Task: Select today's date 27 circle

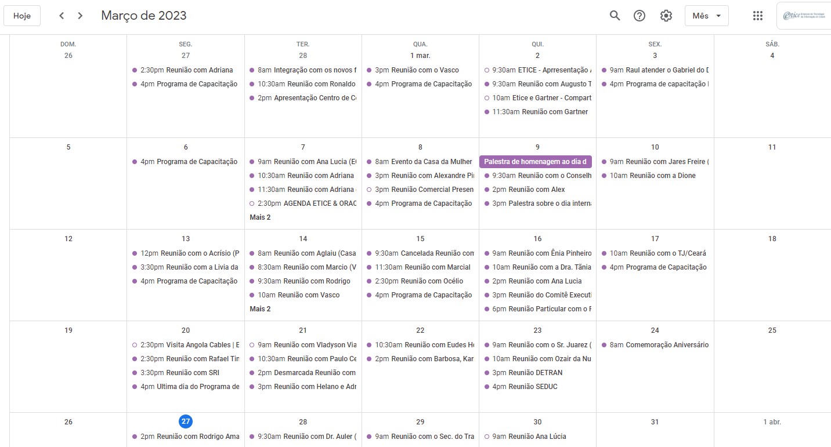Action: click(x=186, y=421)
